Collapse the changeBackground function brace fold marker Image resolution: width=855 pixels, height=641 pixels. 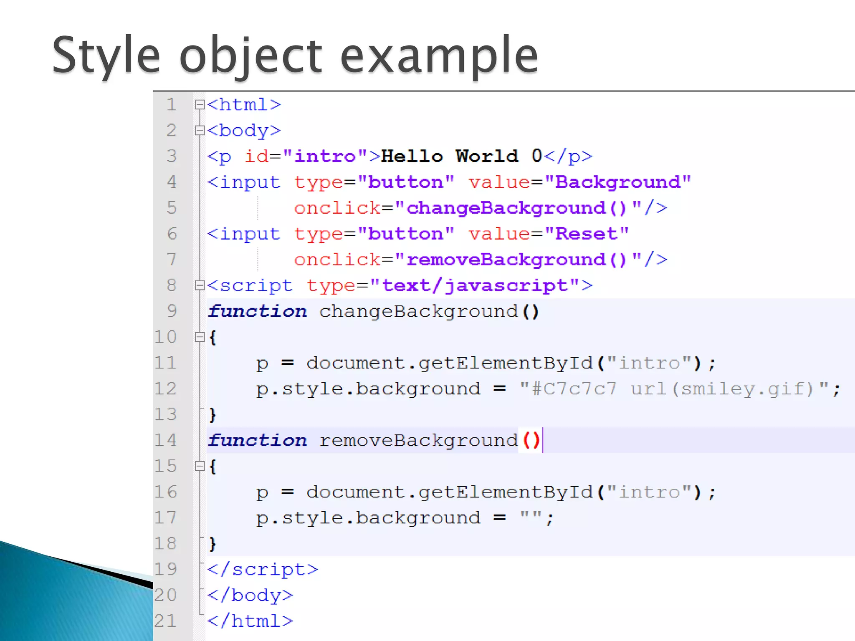(200, 337)
